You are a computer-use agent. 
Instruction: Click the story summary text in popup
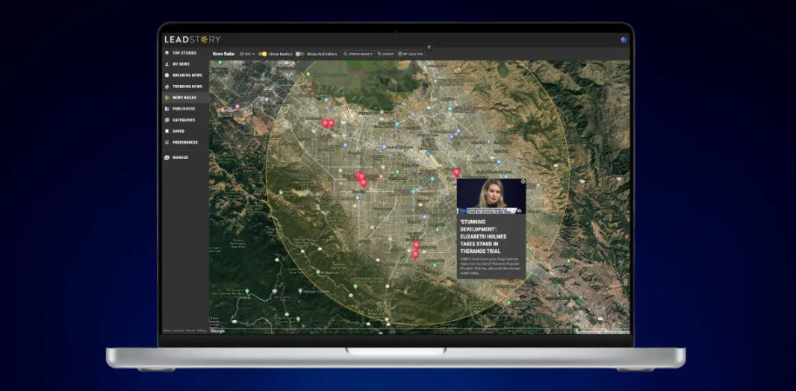point(491,266)
